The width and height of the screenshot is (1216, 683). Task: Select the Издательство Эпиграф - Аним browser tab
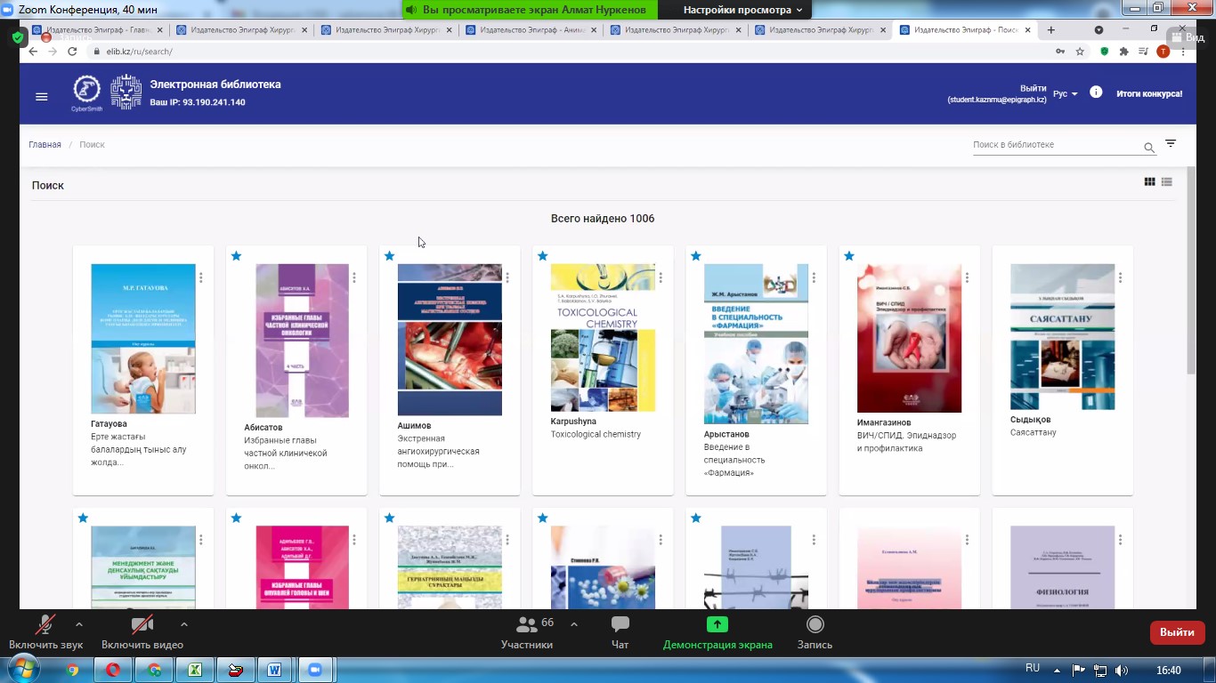coord(531,29)
